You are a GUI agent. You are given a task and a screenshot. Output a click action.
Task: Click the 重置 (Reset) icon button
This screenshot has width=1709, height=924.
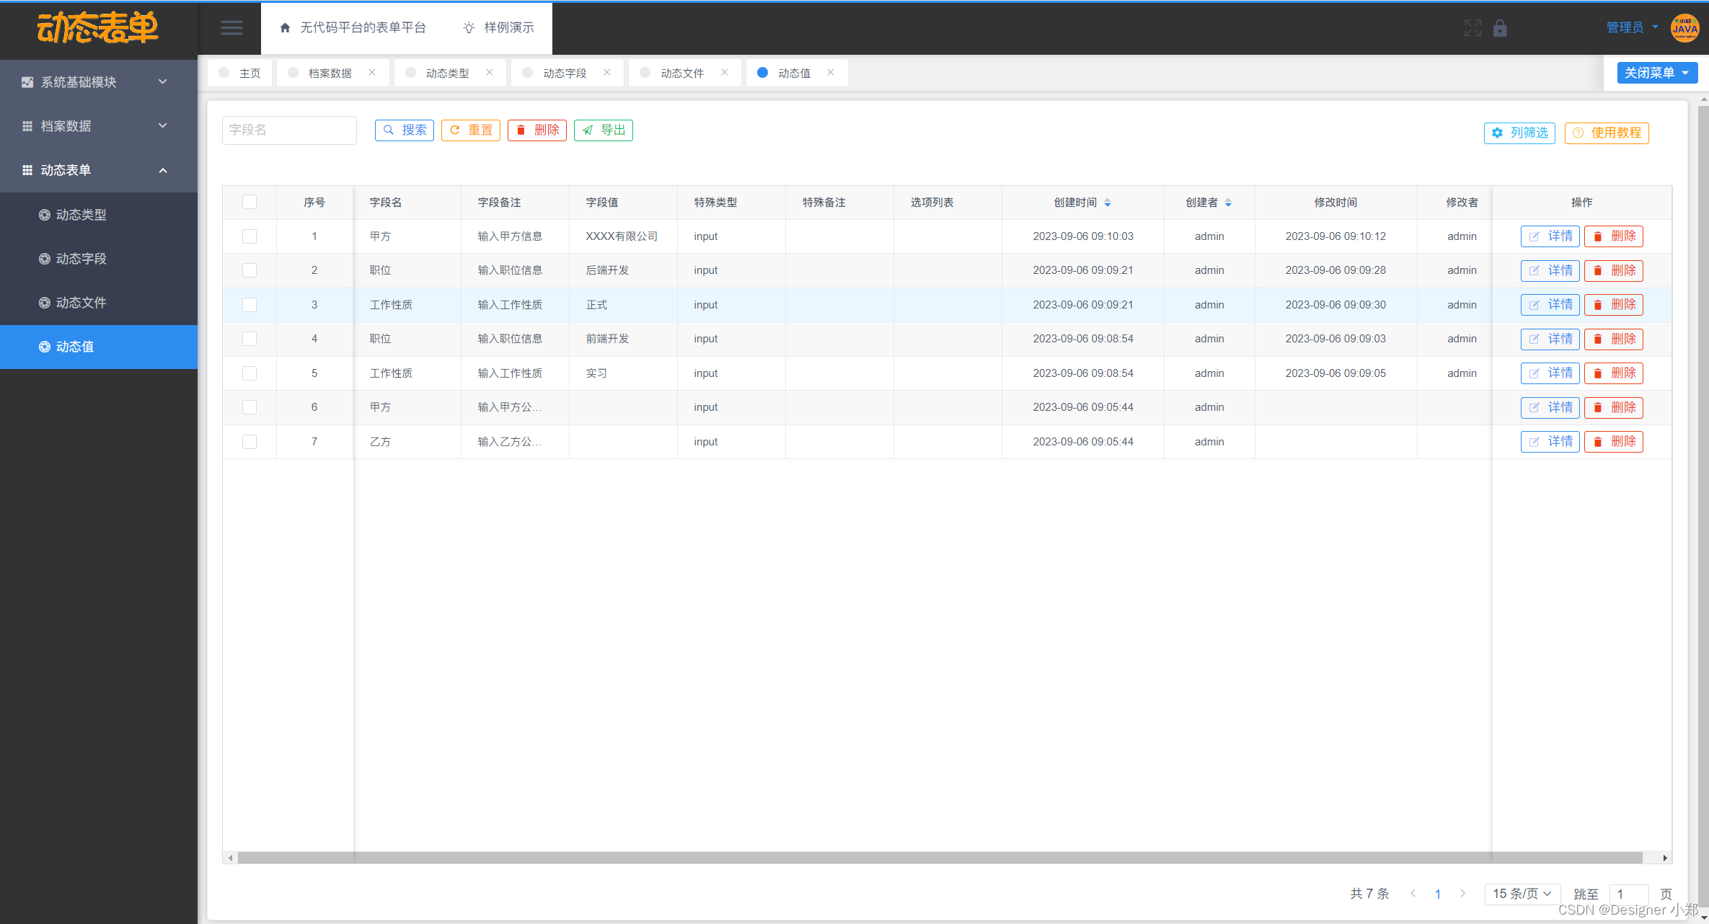(x=470, y=128)
